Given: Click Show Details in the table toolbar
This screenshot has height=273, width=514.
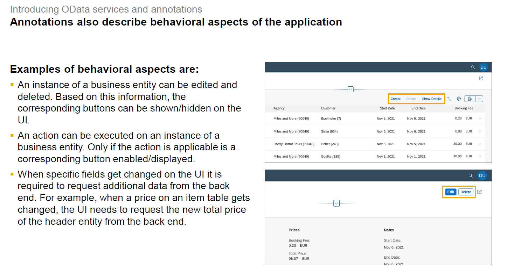Looking at the screenshot, I should [x=432, y=99].
